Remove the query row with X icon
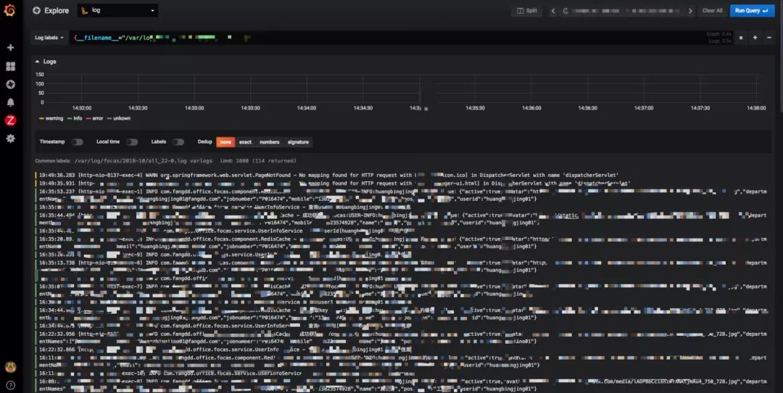783x393 pixels. tap(741, 38)
